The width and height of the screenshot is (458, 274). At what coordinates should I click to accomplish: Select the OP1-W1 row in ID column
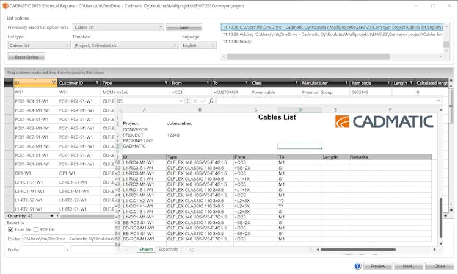click(x=35, y=173)
